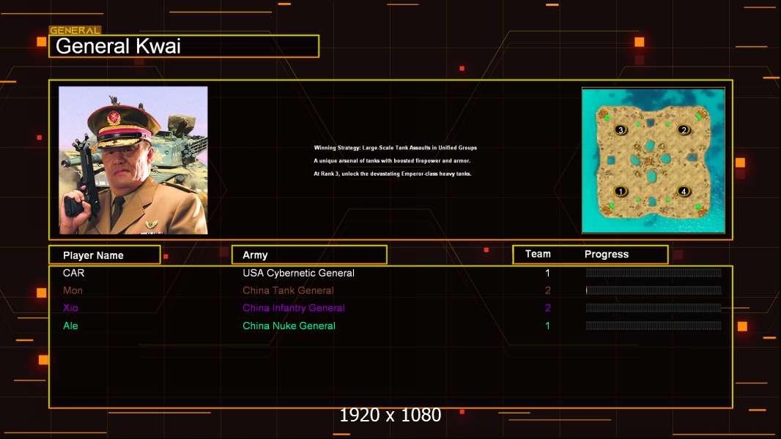Viewport: 781px width, 439px height.
Task: Click the China Infantry General army entry
Action: (293, 308)
